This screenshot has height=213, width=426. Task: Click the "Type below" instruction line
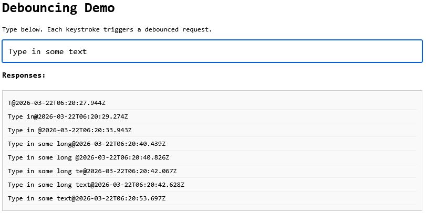coord(107,29)
